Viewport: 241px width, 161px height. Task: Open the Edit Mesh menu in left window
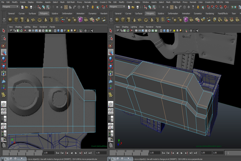(x=71, y=2)
